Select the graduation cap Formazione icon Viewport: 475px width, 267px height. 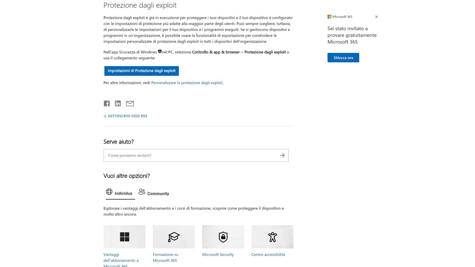point(173,237)
